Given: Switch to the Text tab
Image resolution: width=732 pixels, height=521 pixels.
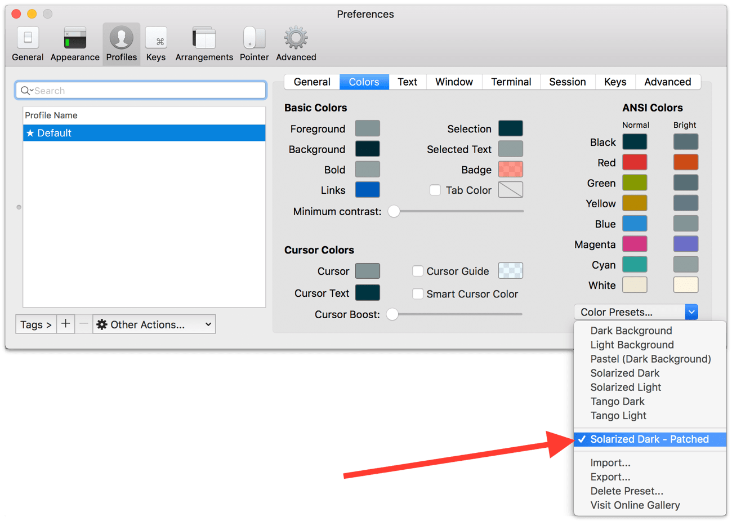Looking at the screenshot, I should pyautogui.click(x=407, y=82).
